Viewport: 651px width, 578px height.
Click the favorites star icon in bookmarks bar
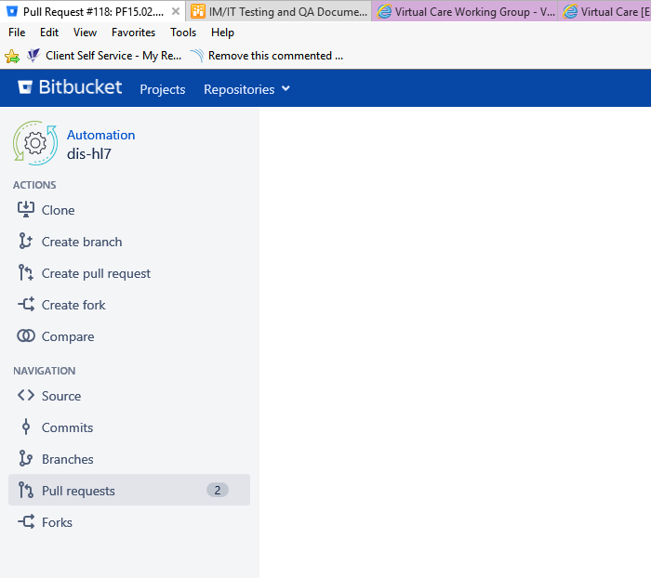pos(12,56)
